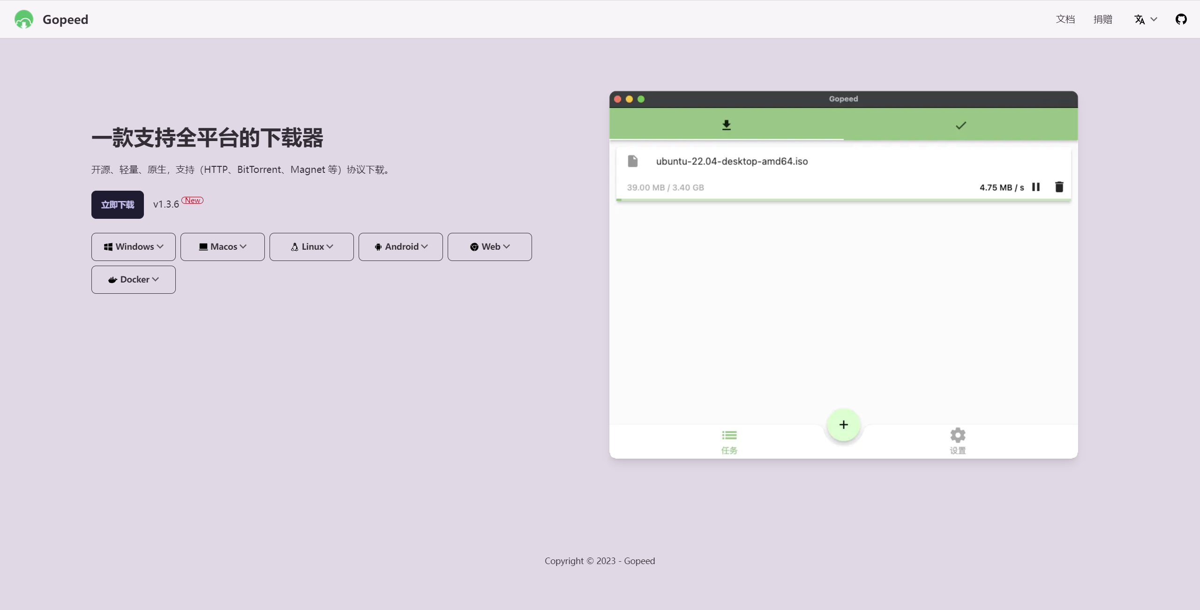Click the green plus add-task button
This screenshot has width=1200, height=610.
pos(843,425)
